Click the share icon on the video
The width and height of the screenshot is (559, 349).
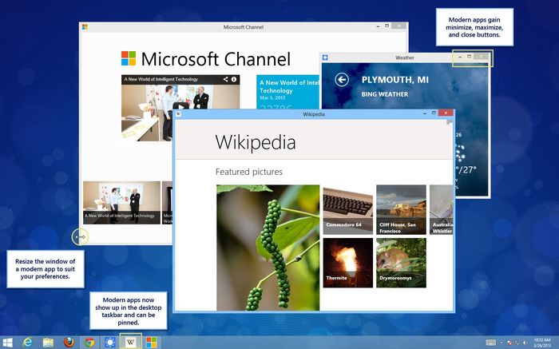click(x=226, y=80)
